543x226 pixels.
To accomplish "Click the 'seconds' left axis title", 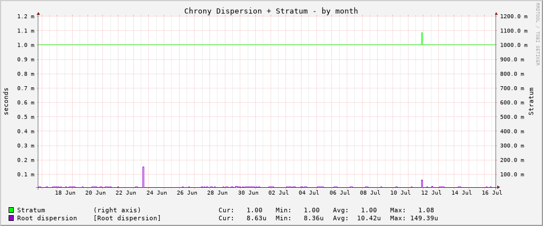I will [x=6, y=101].
